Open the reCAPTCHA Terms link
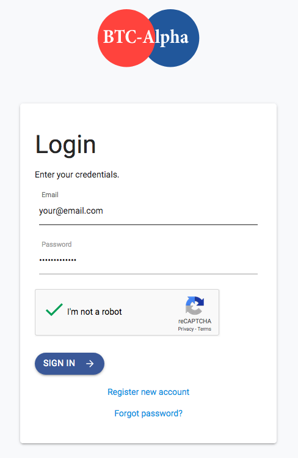This screenshot has width=298, height=458. tap(205, 329)
